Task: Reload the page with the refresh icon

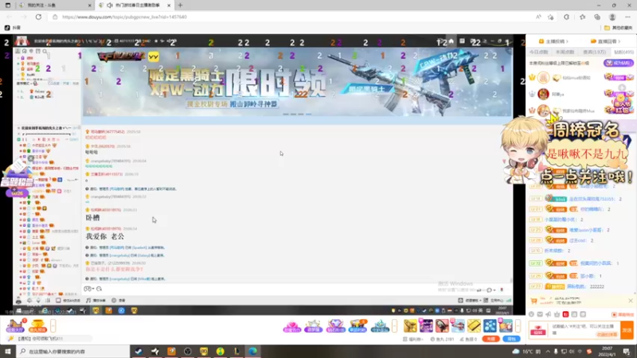Action: 38,17
